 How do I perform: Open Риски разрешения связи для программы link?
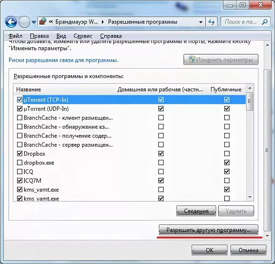63,60
